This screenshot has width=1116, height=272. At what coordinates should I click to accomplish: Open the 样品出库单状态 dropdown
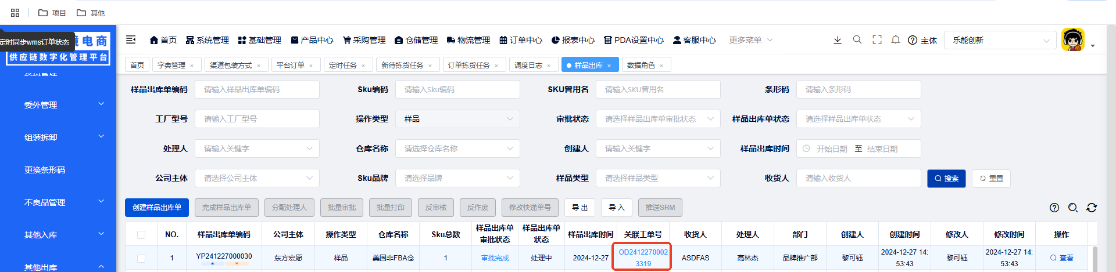tap(859, 119)
